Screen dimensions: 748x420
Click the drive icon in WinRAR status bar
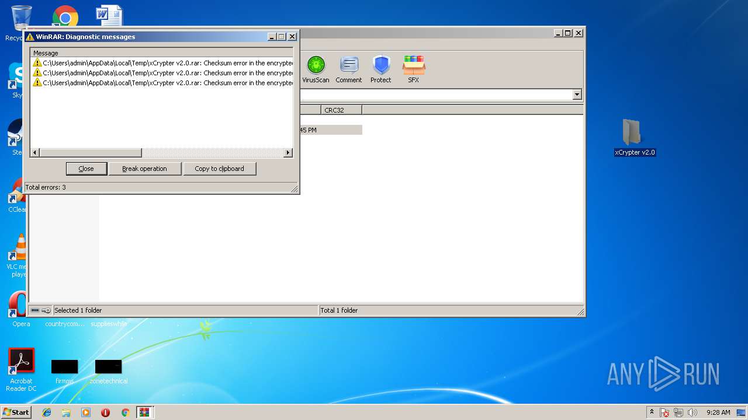[35, 310]
